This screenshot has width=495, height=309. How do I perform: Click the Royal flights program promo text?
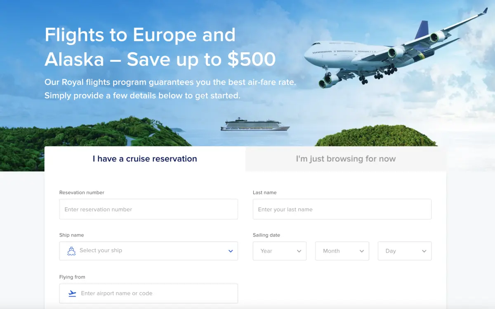(x=170, y=89)
